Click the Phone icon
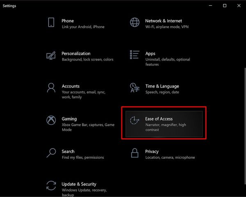 click(x=51, y=22)
